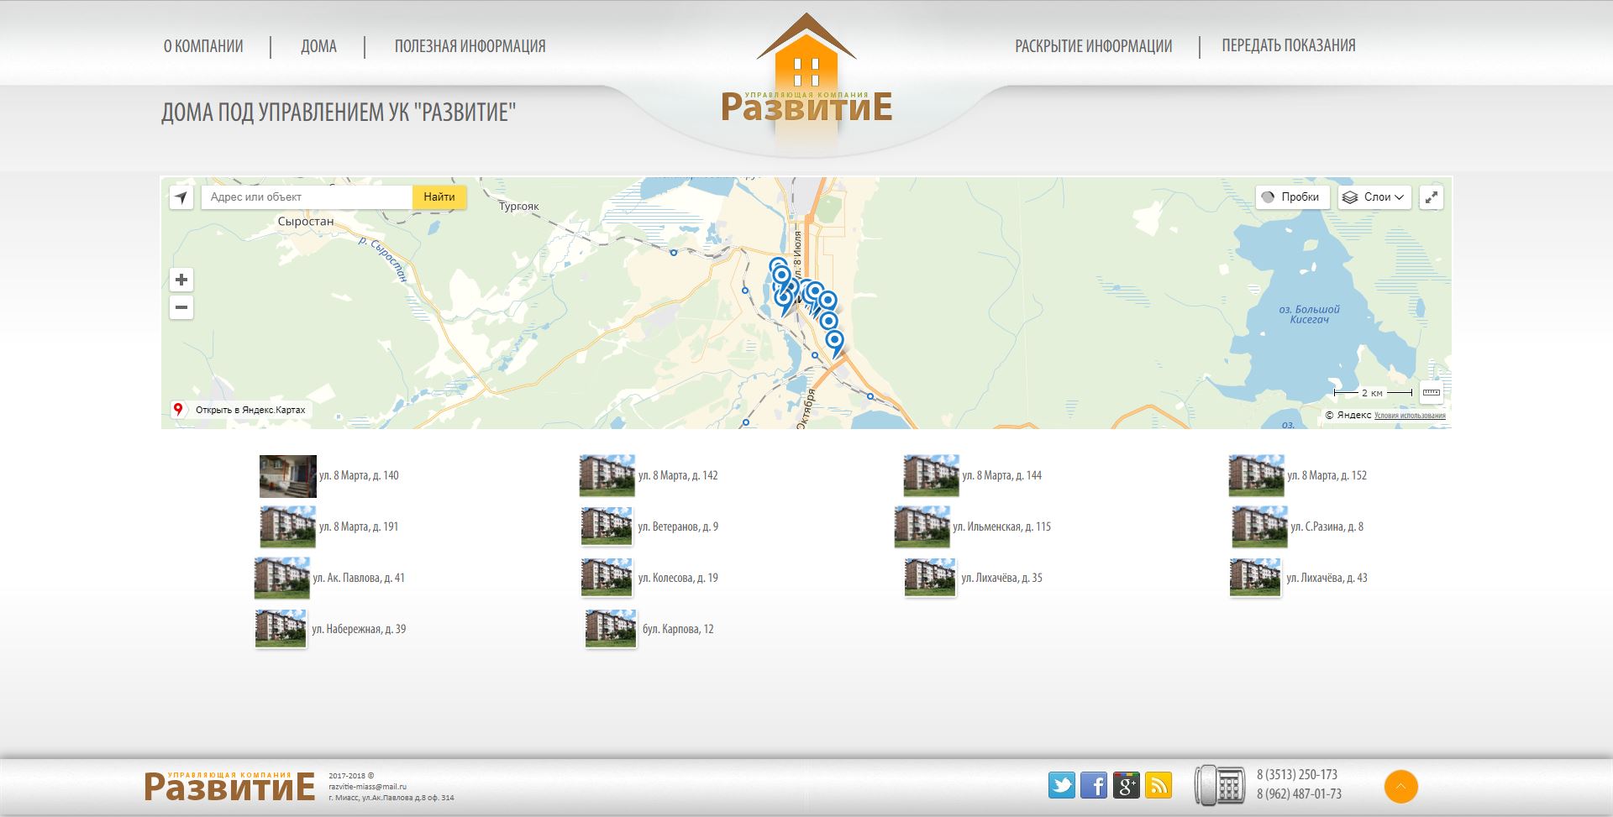Click the orange scroll-to-top arrow button
The width and height of the screenshot is (1613, 817).
1401,787
